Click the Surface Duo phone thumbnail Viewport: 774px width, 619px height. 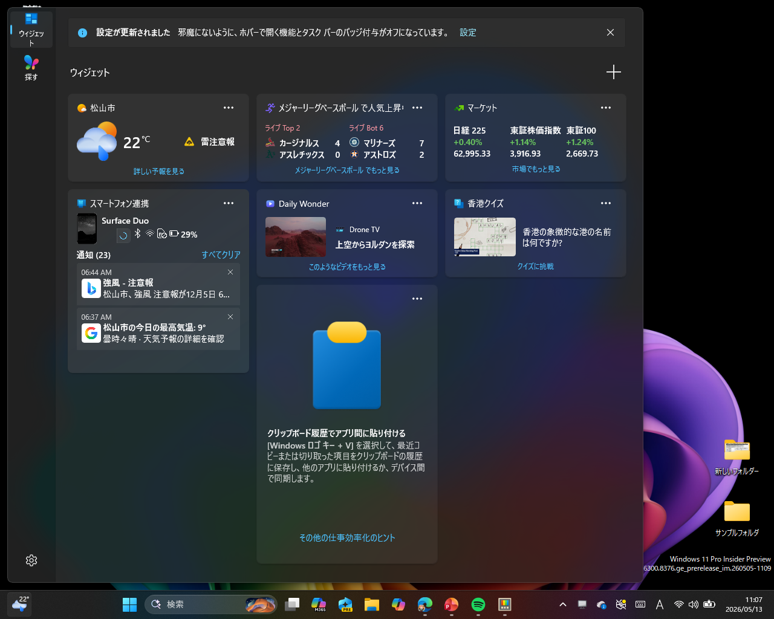[87, 228]
